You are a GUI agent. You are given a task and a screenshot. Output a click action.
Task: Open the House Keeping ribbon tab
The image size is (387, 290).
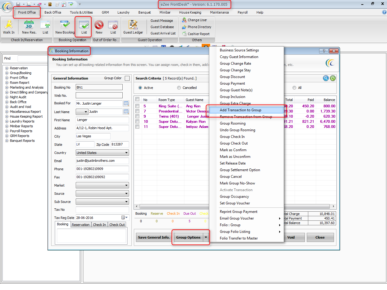click(190, 12)
